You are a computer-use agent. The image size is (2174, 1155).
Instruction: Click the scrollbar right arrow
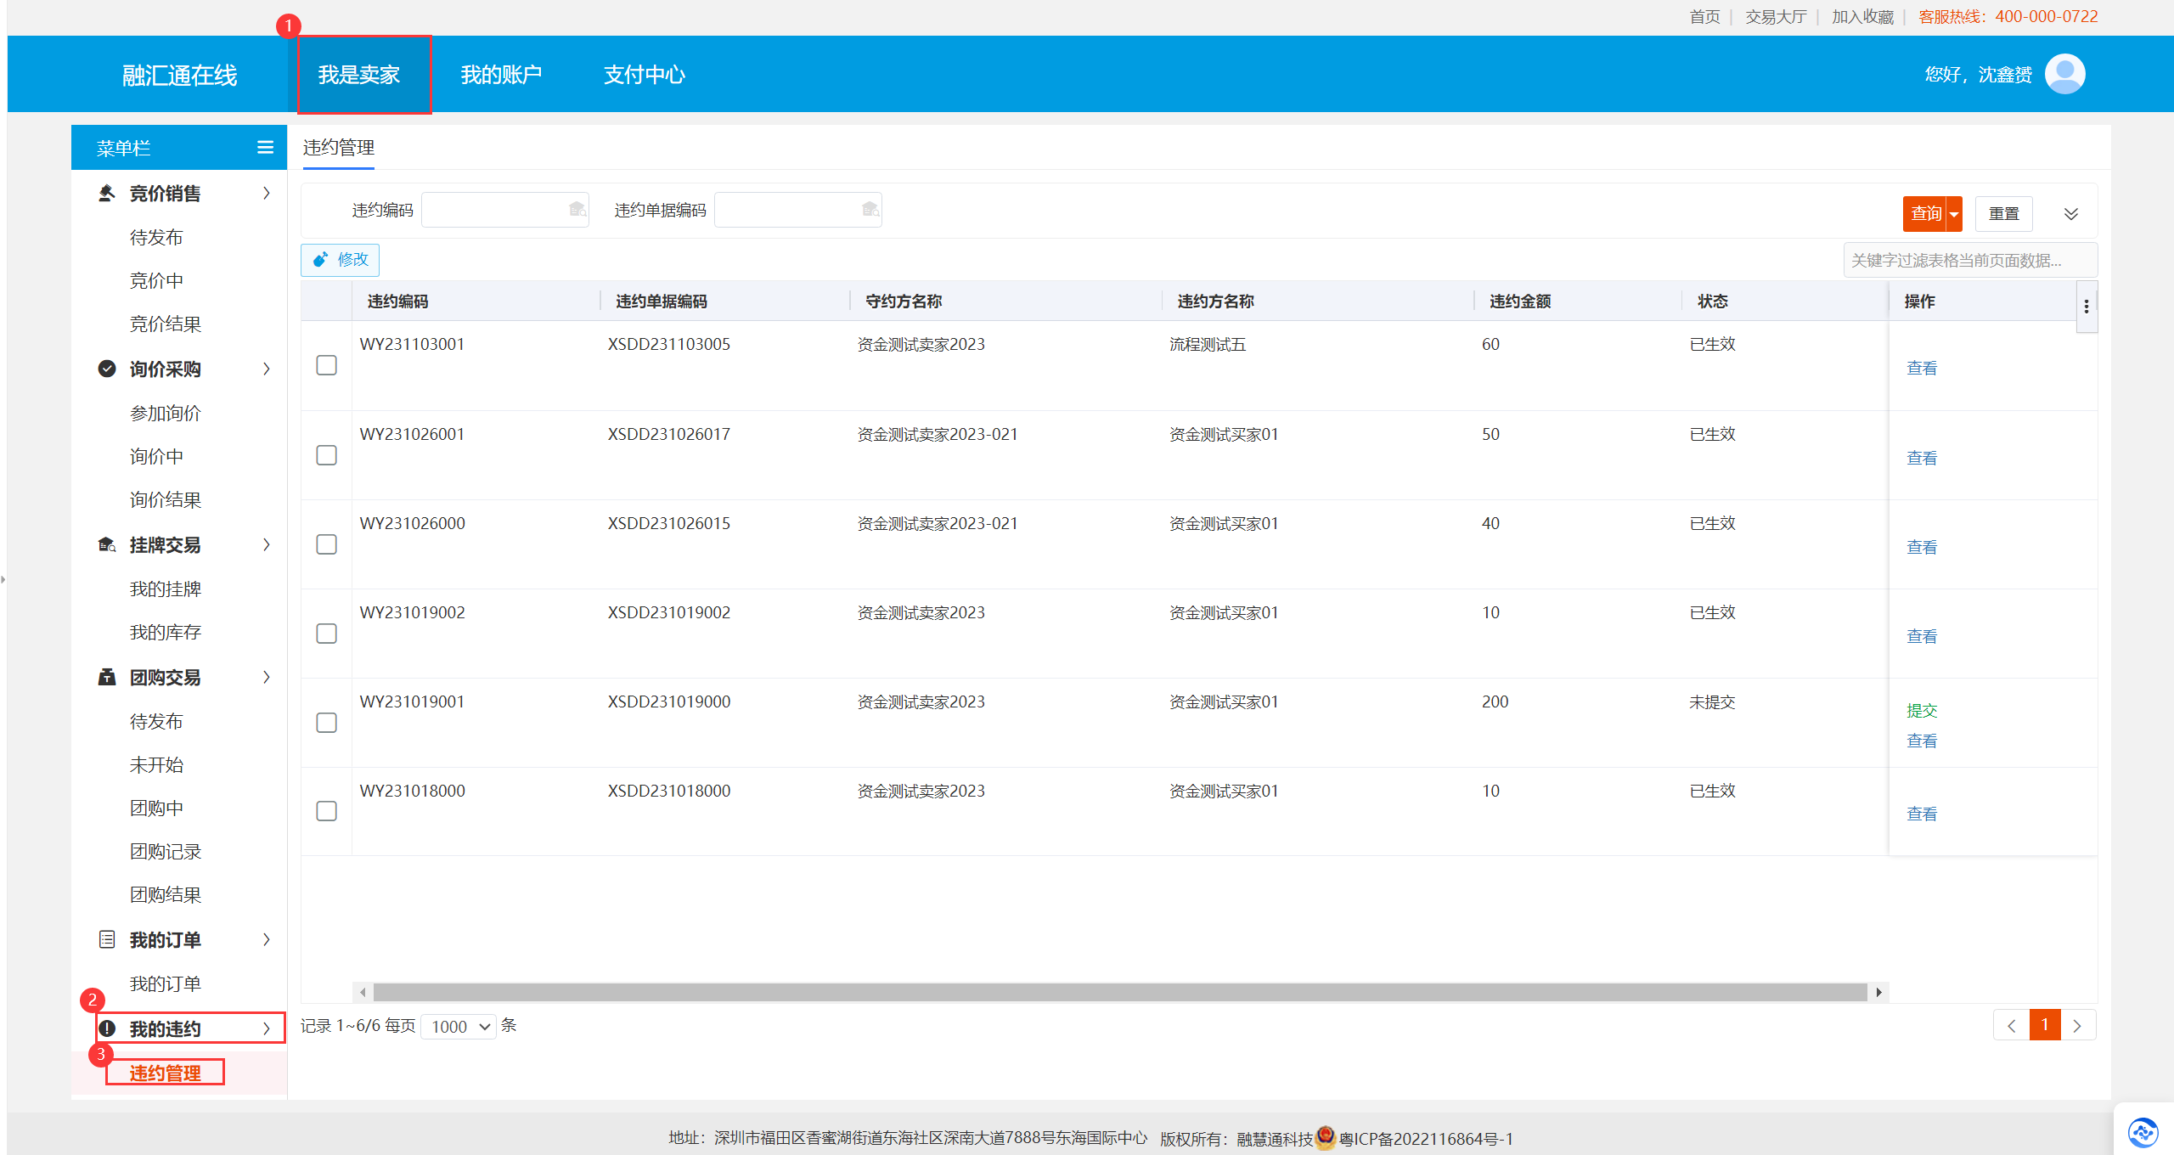point(1878,992)
